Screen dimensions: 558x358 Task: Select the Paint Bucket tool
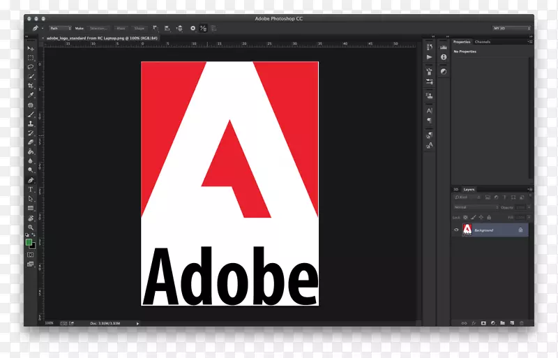coord(31,151)
